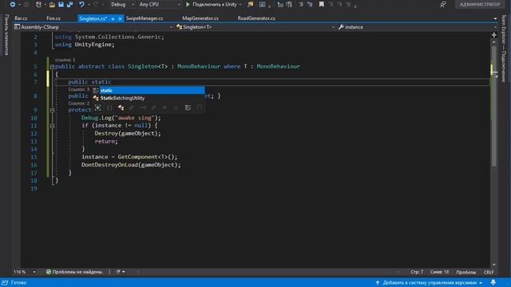Click the scrollbar down arrow
The height and width of the screenshot is (287, 511).
494,265
